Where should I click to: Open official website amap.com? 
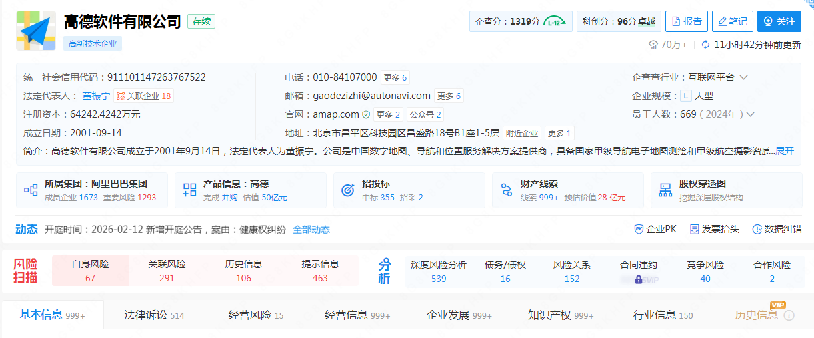(337, 114)
